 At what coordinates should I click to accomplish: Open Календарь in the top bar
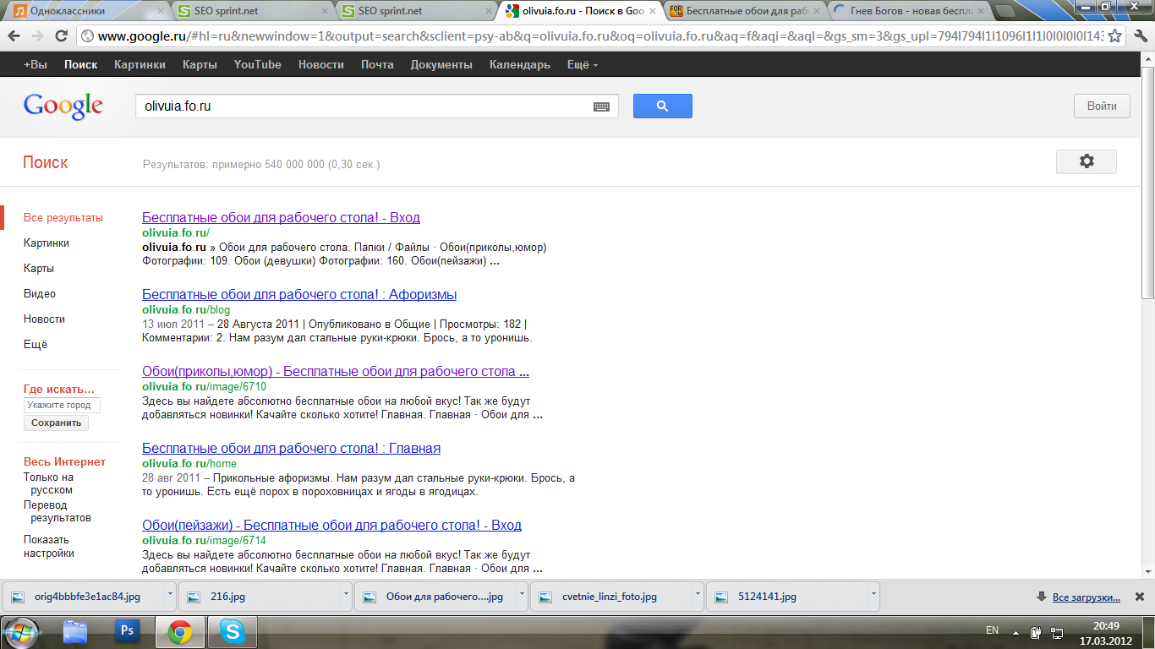pyautogui.click(x=519, y=64)
